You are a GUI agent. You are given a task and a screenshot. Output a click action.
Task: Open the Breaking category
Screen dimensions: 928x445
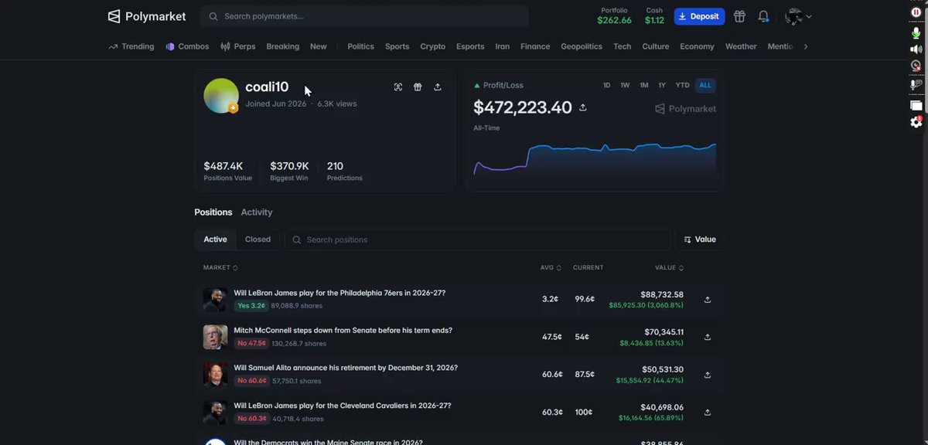coord(282,46)
